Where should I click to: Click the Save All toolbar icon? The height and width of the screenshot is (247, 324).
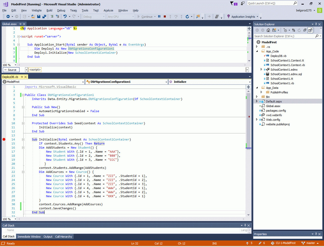[x=44, y=17]
